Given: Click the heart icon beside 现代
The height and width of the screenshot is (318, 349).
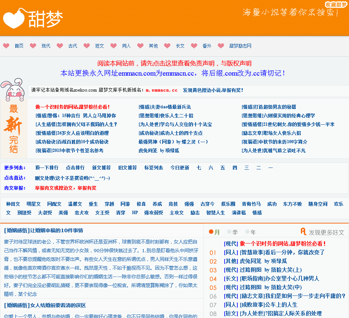Looking at the screenshot, I should pos(33,46).
